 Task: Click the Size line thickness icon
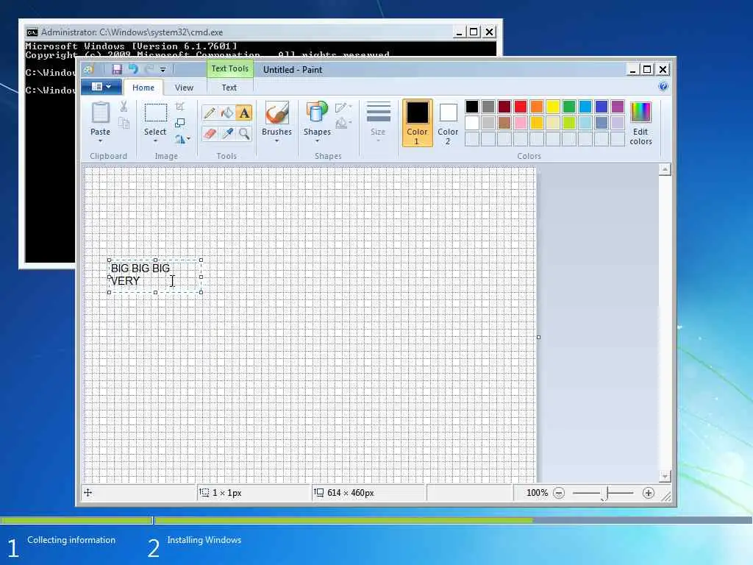point(379,113)
